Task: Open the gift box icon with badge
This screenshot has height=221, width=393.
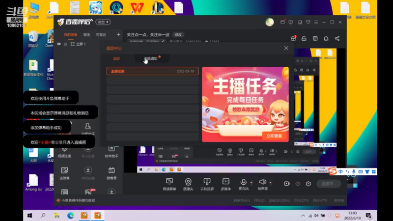Action: pos(293,38)
